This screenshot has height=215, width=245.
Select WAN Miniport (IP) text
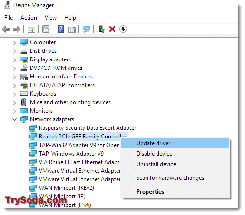pyautogui.click(x=62, y=196)
